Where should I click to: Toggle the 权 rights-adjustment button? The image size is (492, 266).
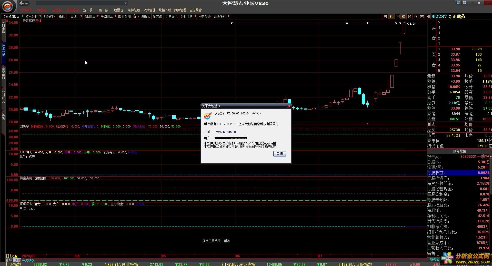(403, 16)
